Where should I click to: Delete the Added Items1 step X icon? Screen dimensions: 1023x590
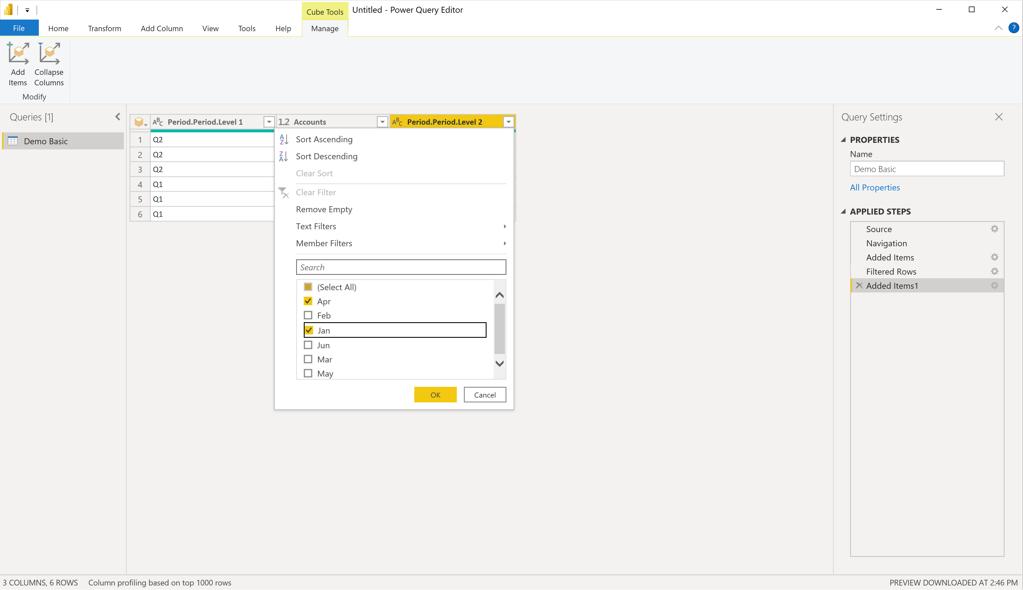click(x=859, y=286)
